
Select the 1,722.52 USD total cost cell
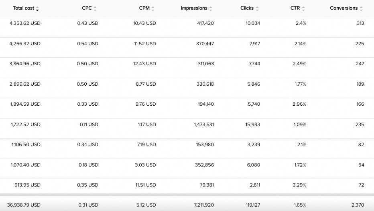pos(26,125)
